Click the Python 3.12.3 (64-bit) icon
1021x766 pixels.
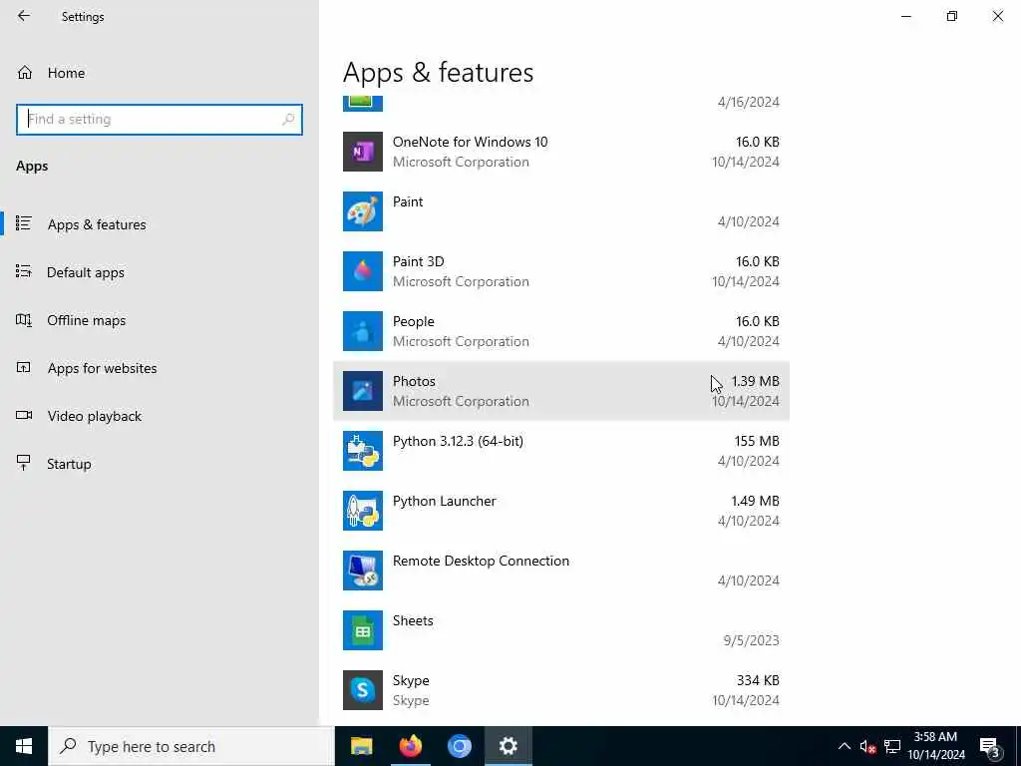point(363,451)
